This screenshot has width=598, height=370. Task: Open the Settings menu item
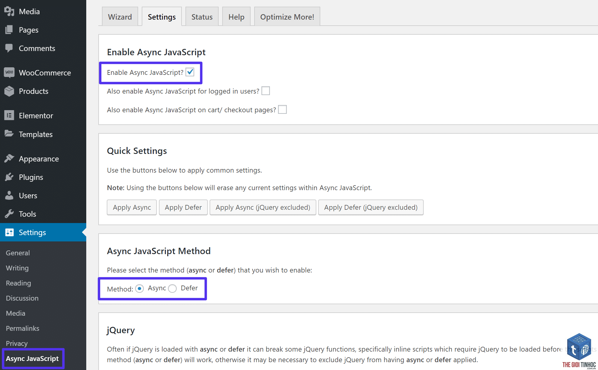[43, 232]
